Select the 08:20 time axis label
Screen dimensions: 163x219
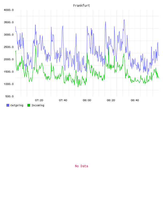[x=111, y=100]
